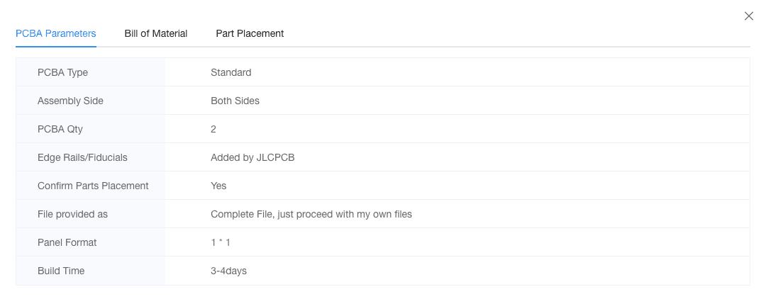Click the 3-4days build time value

tap(228, 271)
